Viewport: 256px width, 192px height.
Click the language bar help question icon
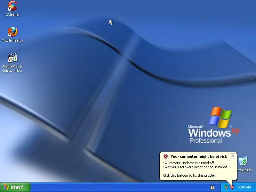(212, 188)
